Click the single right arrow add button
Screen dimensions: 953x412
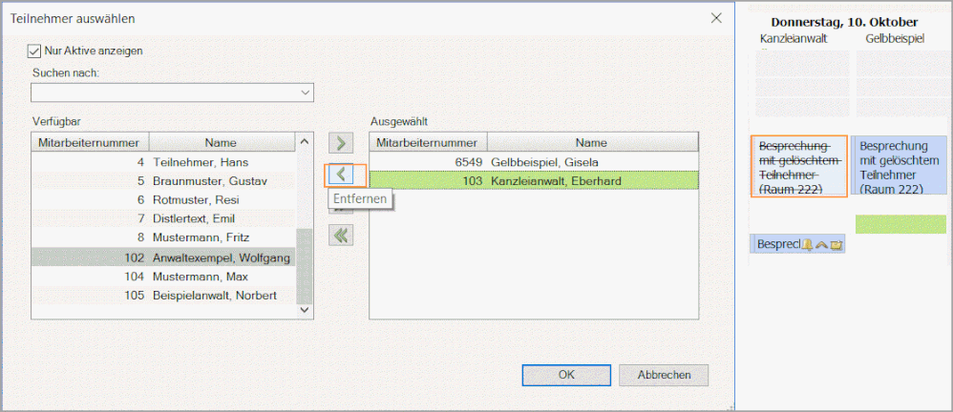tap(341, 144)
